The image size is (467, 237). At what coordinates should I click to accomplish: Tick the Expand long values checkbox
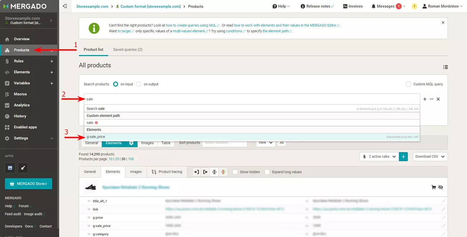[x=267, y=172]
